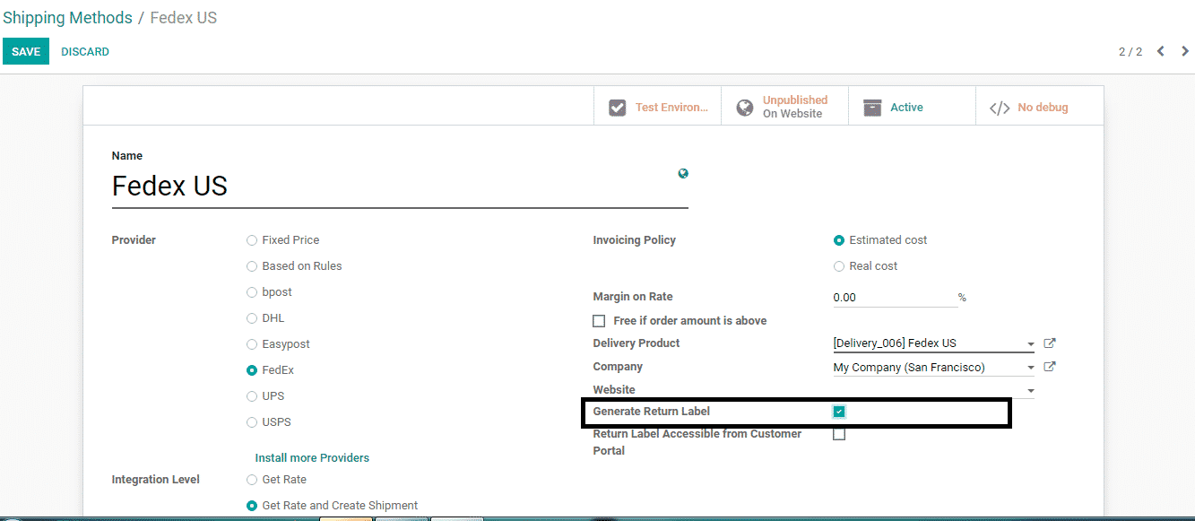Open Company external link icon
The height and width of the screenshot is (521, 1195).
tap(1051, 367)
